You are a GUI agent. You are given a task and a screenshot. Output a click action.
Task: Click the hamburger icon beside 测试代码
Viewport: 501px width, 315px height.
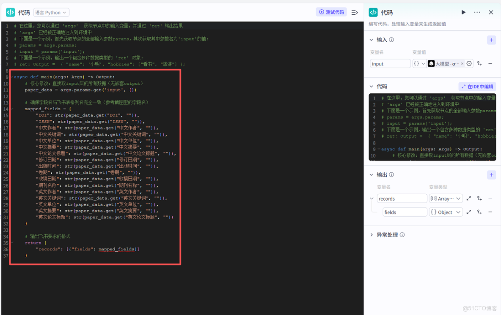point(355,12)
